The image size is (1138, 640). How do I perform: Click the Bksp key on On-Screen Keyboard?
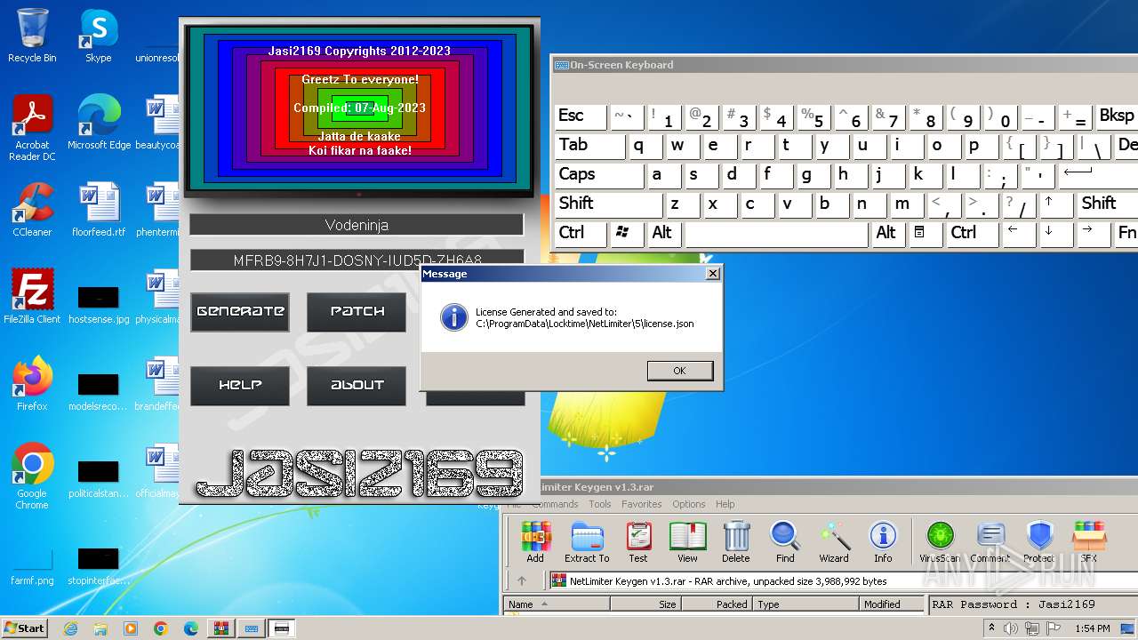tap(1117, 116)
